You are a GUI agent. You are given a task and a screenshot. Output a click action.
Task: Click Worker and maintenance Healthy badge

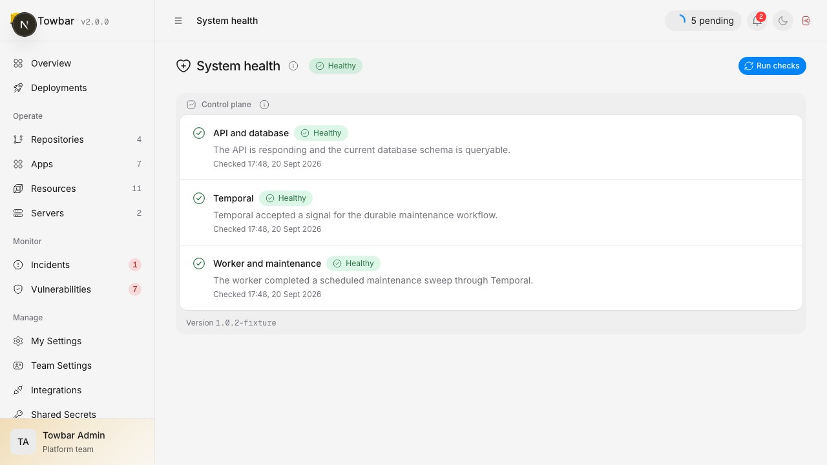(353, 263)
